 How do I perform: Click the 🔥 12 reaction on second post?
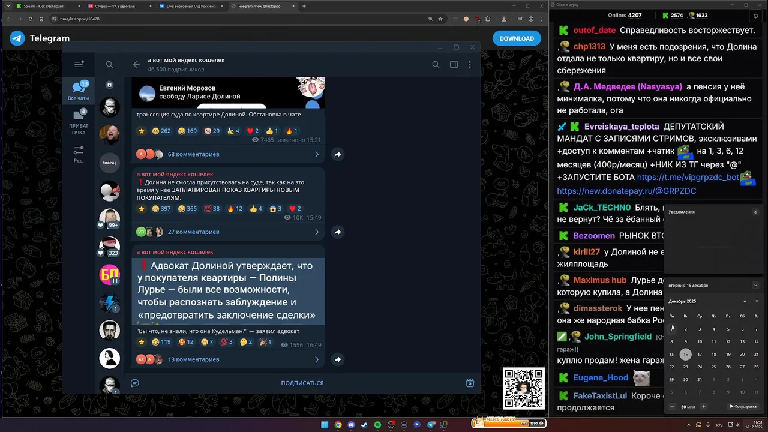[235, 209]
